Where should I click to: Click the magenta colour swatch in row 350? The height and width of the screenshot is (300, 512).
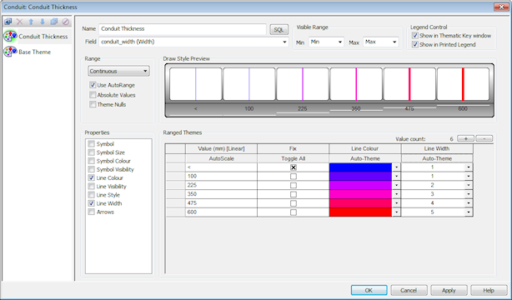[360, 194]
